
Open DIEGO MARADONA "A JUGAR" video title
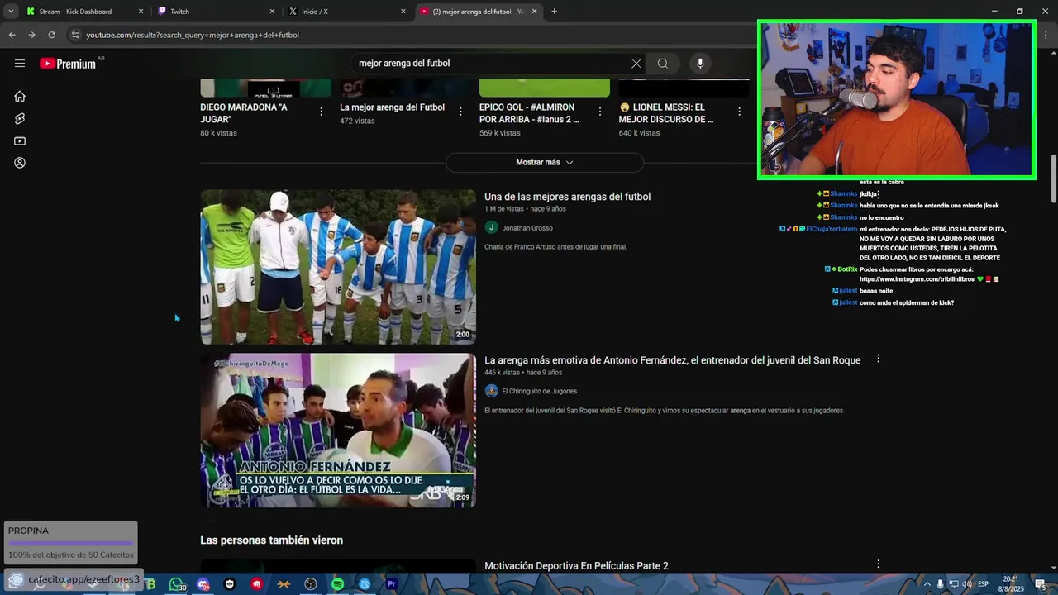click(x=244, y=113)
